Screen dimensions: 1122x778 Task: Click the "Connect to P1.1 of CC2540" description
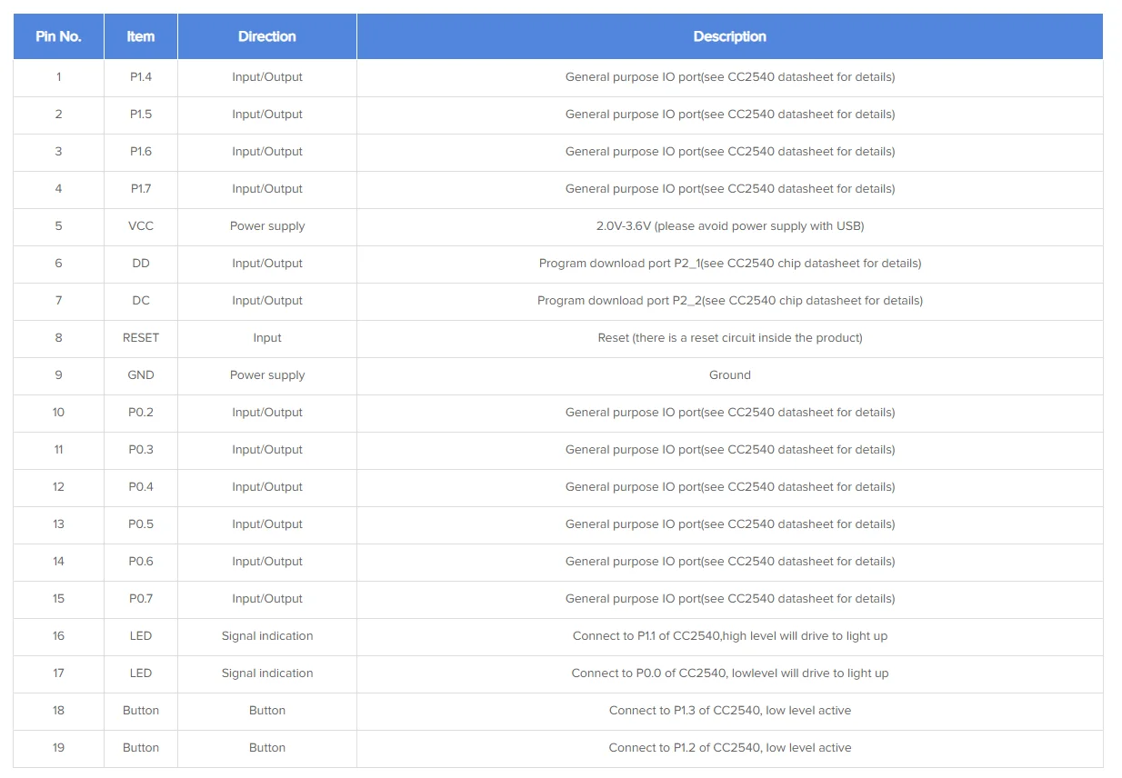[x=730, y=636]
